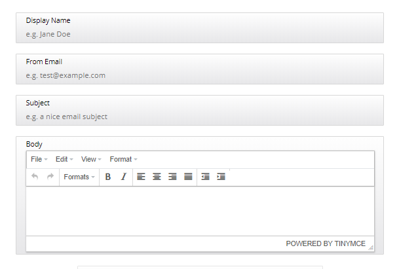Open the Edit menu
The image size is (399, 269).
click(64, 159)
